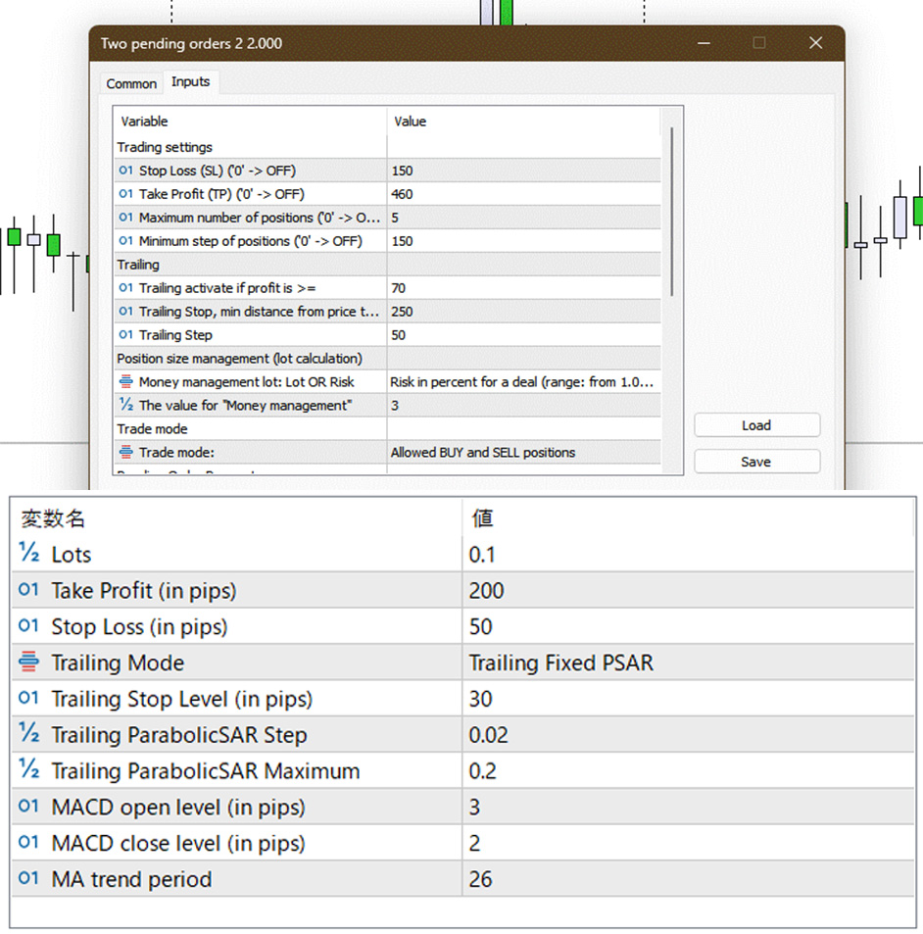Edit Trailing Stop Level value 30
The width and height of the screenshot is (923, 934).
688,699
